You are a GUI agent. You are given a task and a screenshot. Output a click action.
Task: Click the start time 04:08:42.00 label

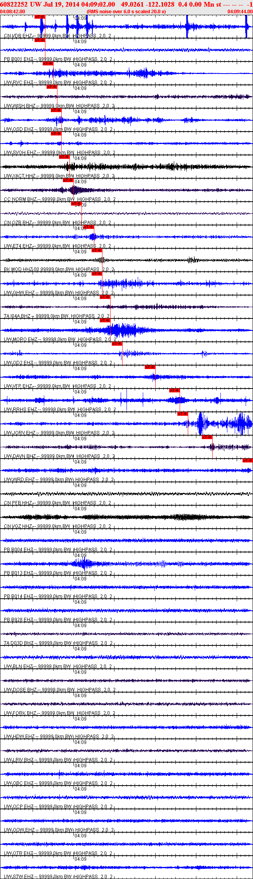[12, 12]
